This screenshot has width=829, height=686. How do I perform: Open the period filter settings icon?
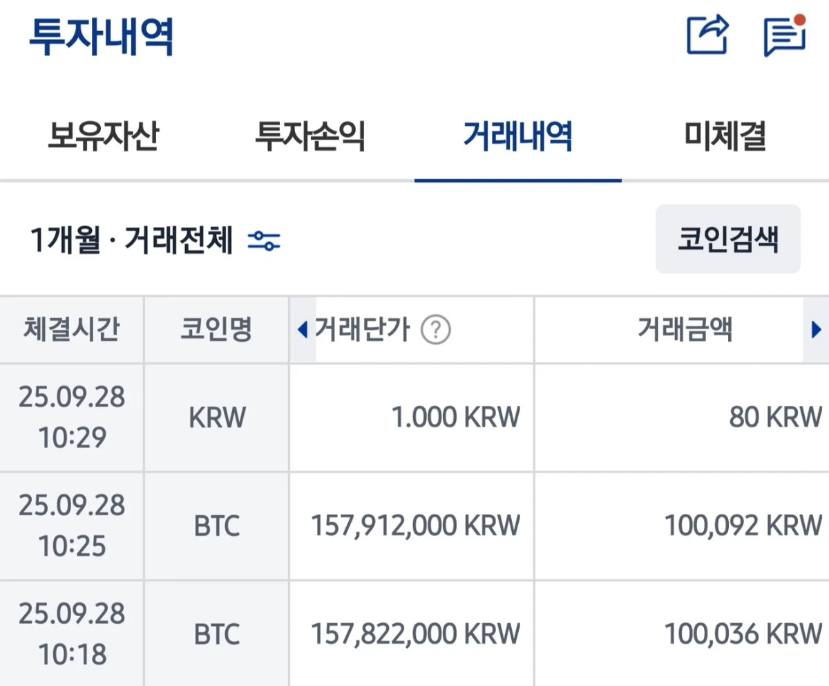click(264, 241)
